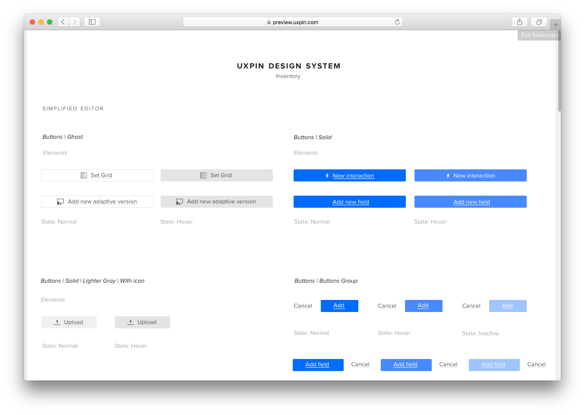Click the Add new field solid blue button
Image resolution: width=585 pixels, height=415 pixels.
pyautogui.click(x=350, y=201)
